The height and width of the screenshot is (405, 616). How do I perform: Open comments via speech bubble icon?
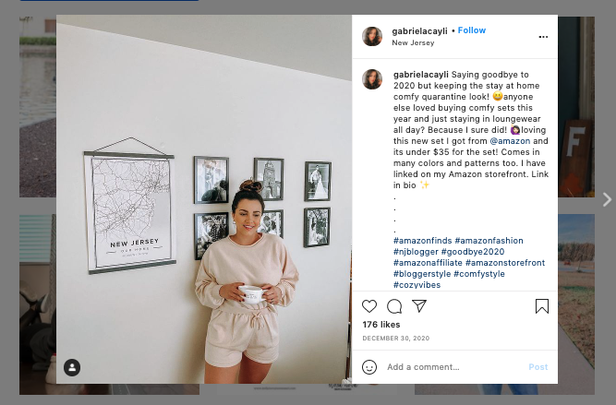coord(394,306)
